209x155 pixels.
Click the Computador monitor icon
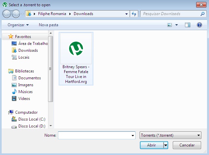[11, 112]
